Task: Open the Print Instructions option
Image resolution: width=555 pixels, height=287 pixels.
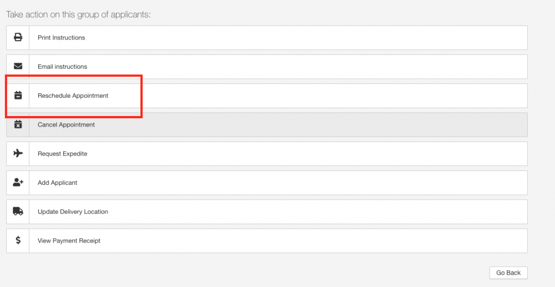Action: coord(61,38)
